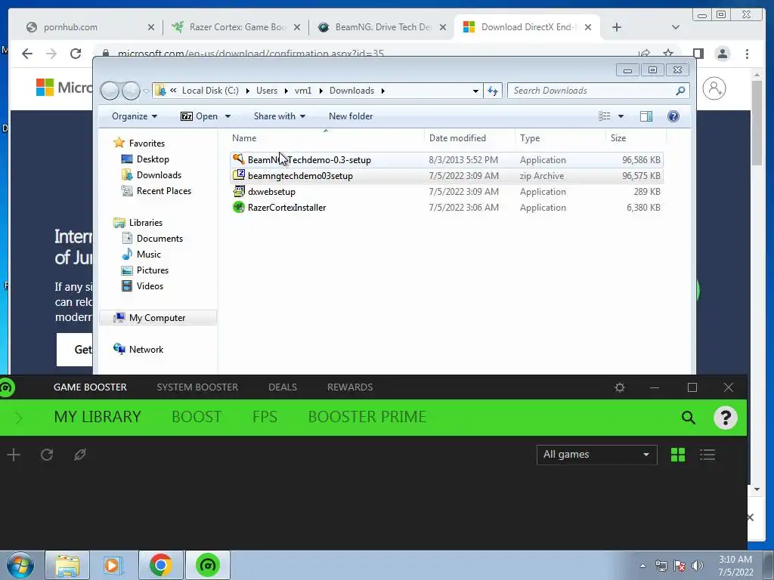Screen dimensions: 774x580
Task: Go to the BOOST section
Action: pyautogui.click(x=197, y=417)
